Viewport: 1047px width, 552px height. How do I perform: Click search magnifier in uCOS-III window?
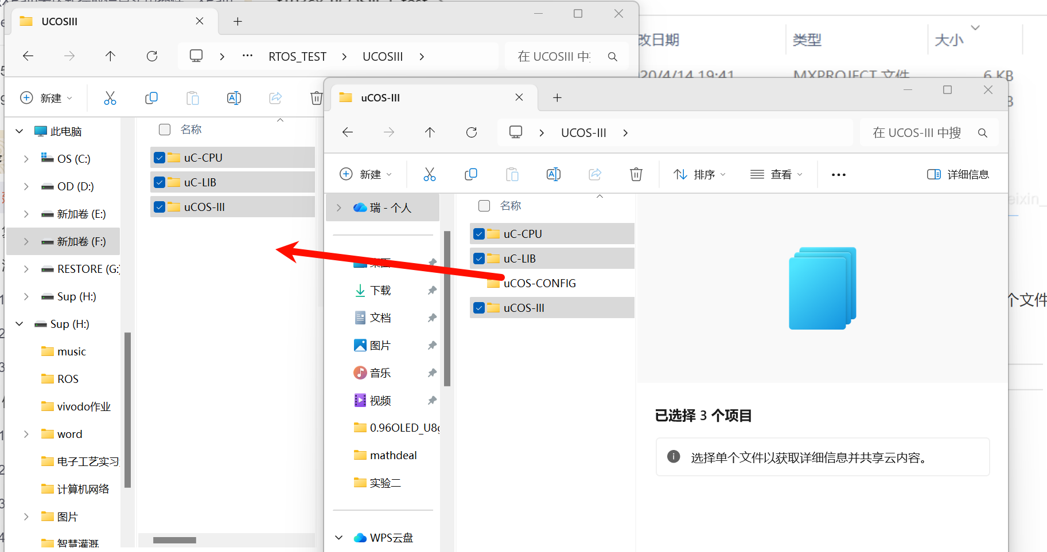(983, 133)
